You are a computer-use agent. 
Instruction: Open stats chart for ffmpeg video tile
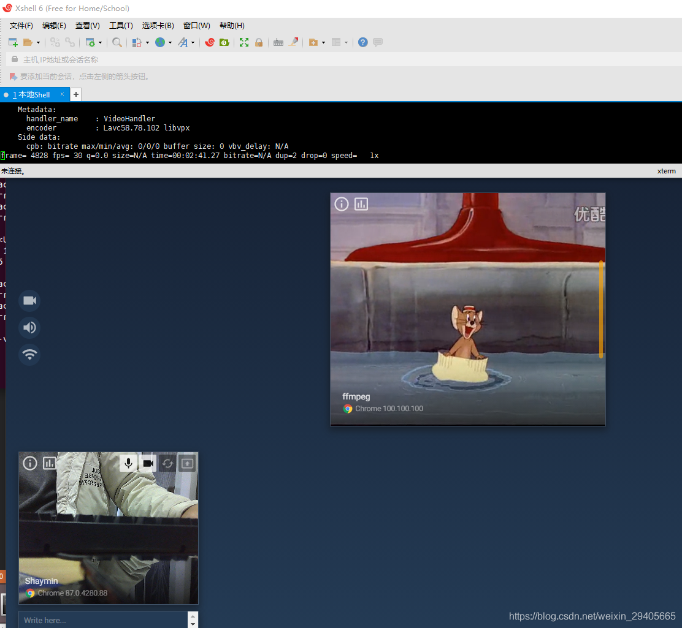(x=361, y=204)
